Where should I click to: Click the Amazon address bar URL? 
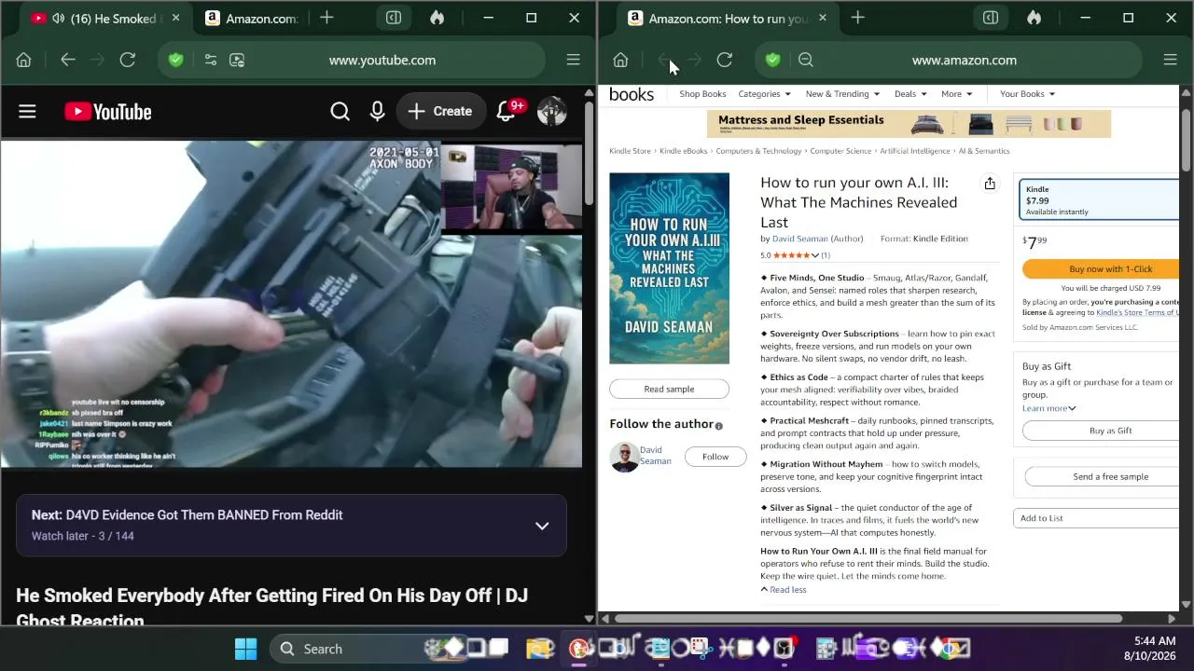tap(965, 60)
